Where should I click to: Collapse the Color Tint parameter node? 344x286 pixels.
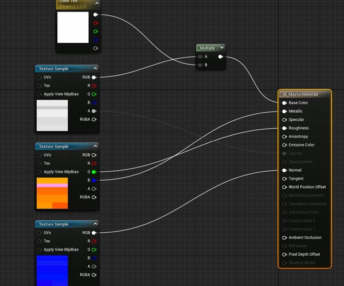point(97,3)
